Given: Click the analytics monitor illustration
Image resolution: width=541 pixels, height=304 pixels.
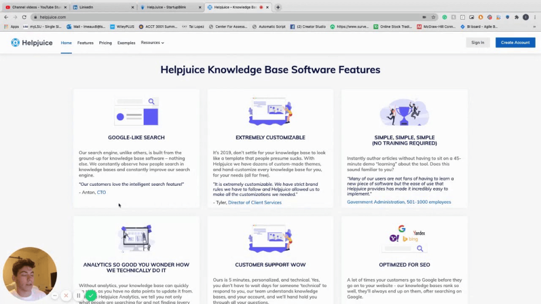Looking at the screenshot, I should [x=136, y=239].
